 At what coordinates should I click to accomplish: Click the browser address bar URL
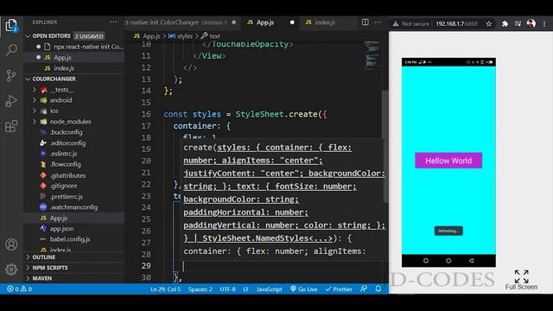coord(456,23)
